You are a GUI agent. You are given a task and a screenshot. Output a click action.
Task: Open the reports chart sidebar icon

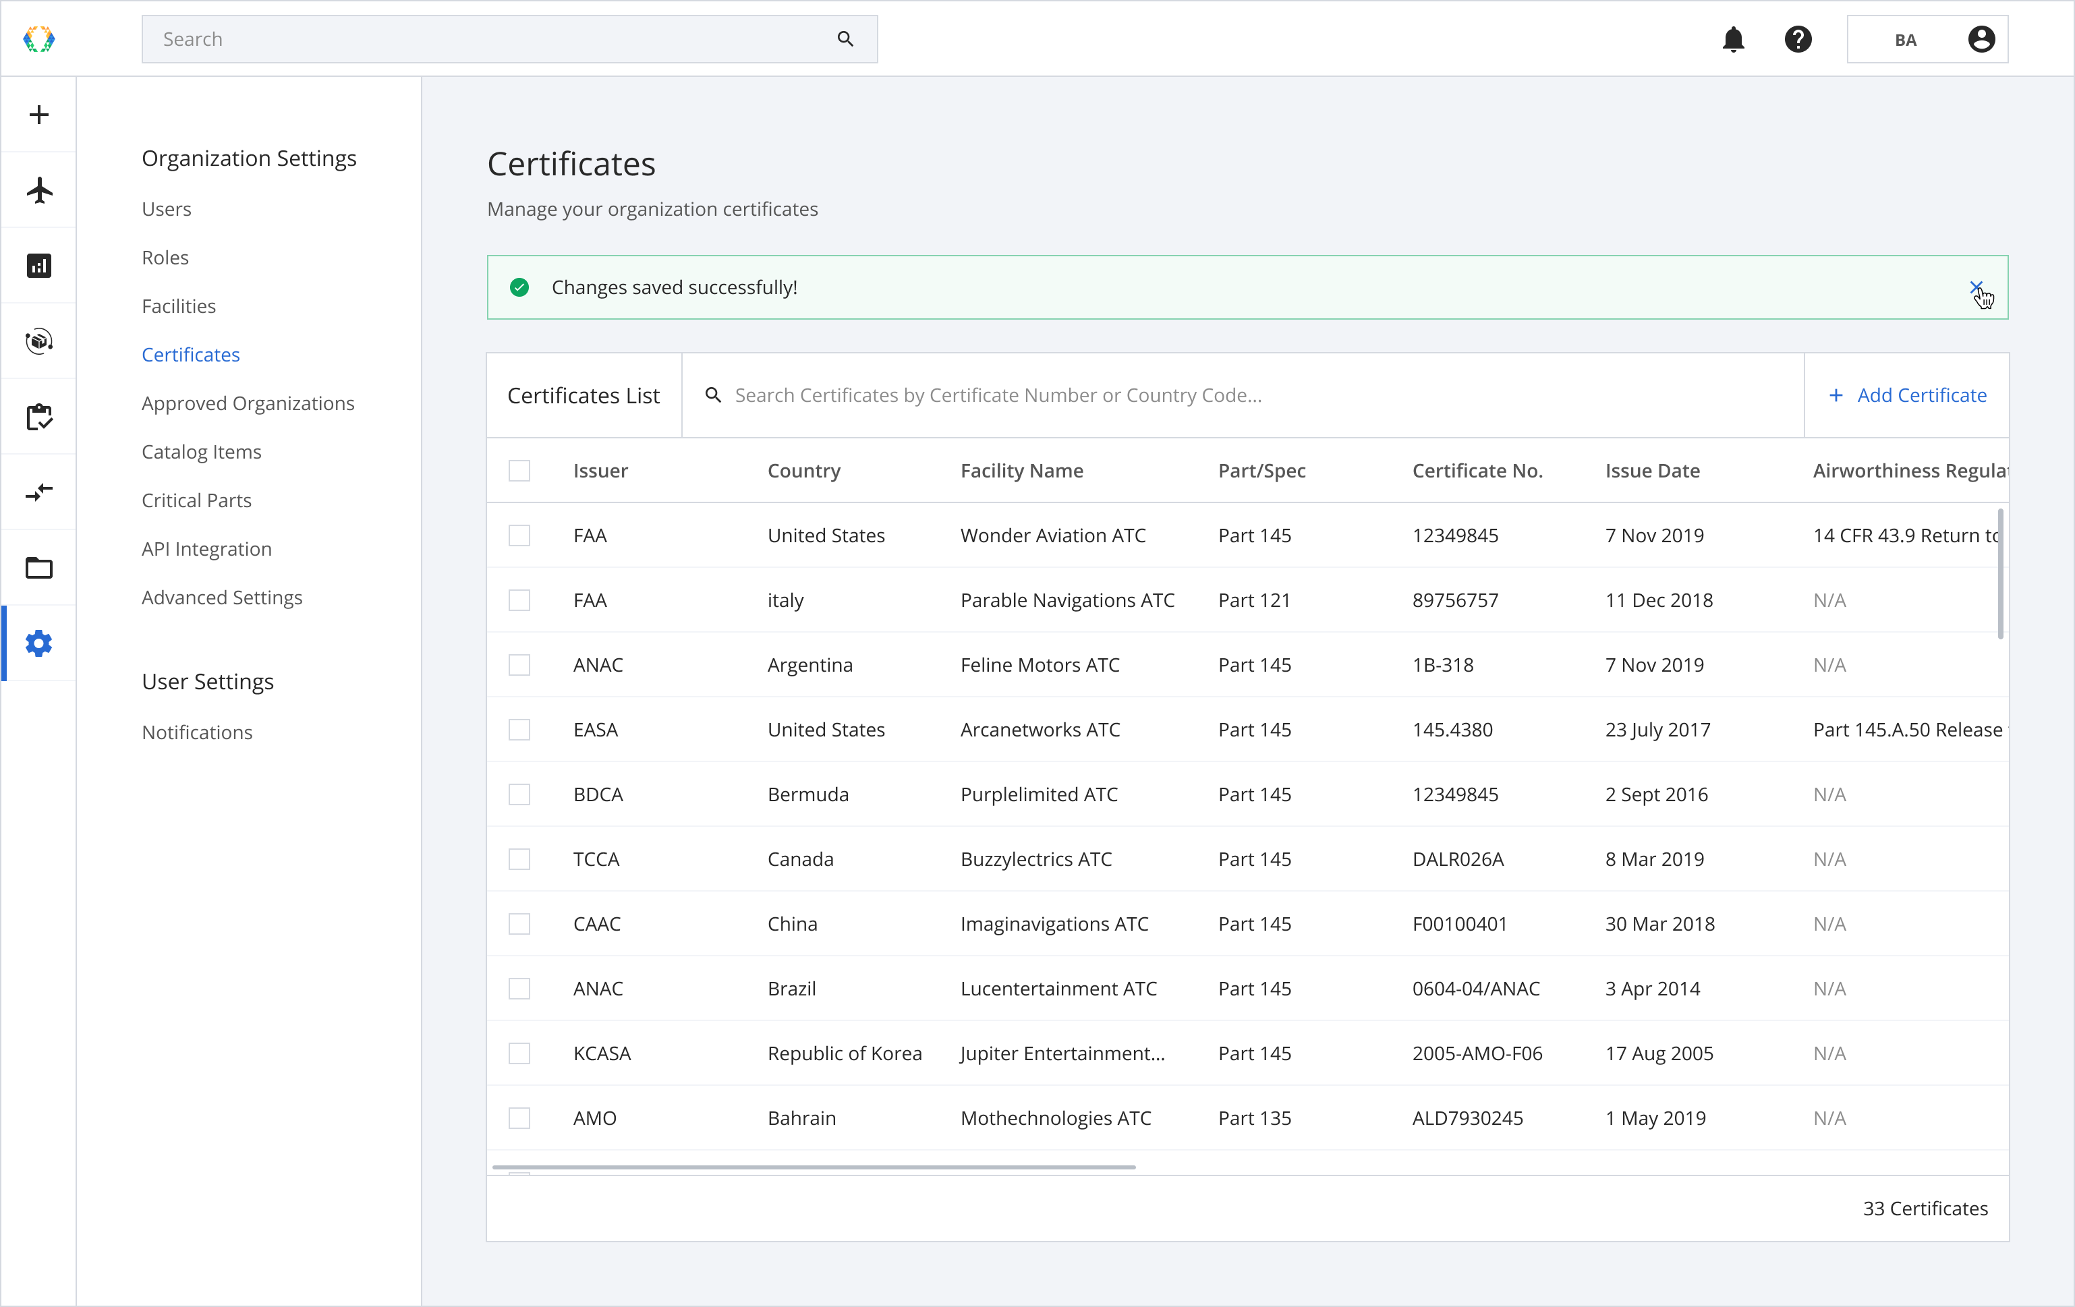click(x=38, y=265)
